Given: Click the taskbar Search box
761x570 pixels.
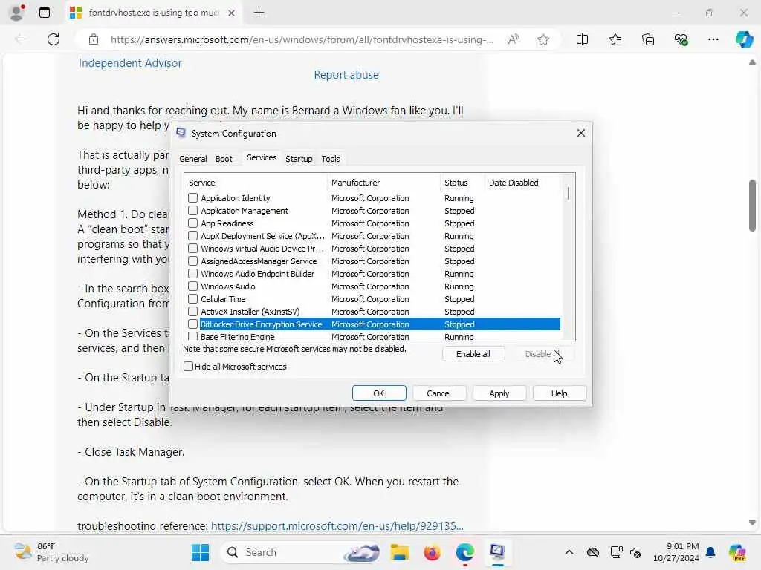Looking at the screenshot, I should coord(302,552).
